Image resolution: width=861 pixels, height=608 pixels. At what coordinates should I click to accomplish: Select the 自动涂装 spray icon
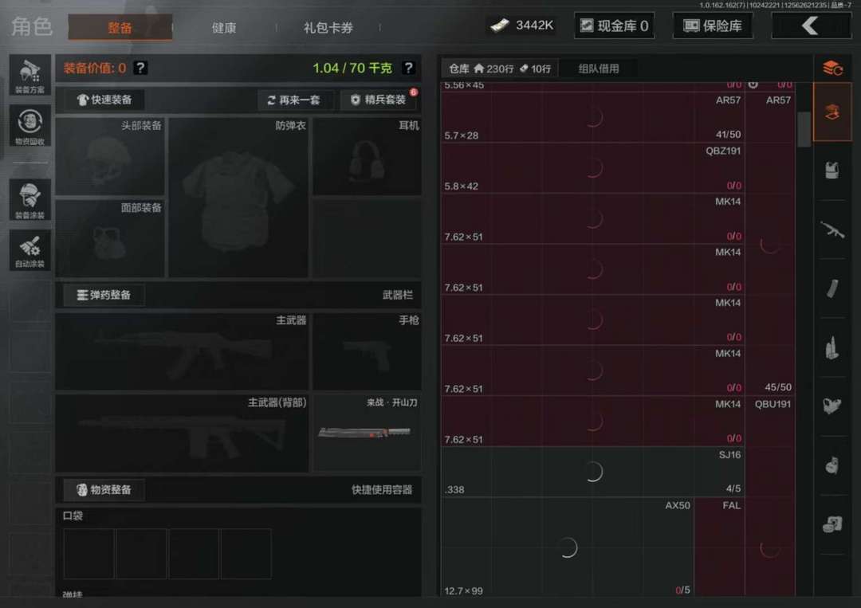coord(29,250)
